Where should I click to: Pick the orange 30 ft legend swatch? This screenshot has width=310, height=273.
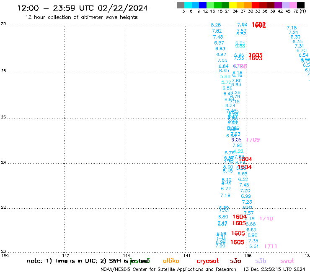[248, 5]
